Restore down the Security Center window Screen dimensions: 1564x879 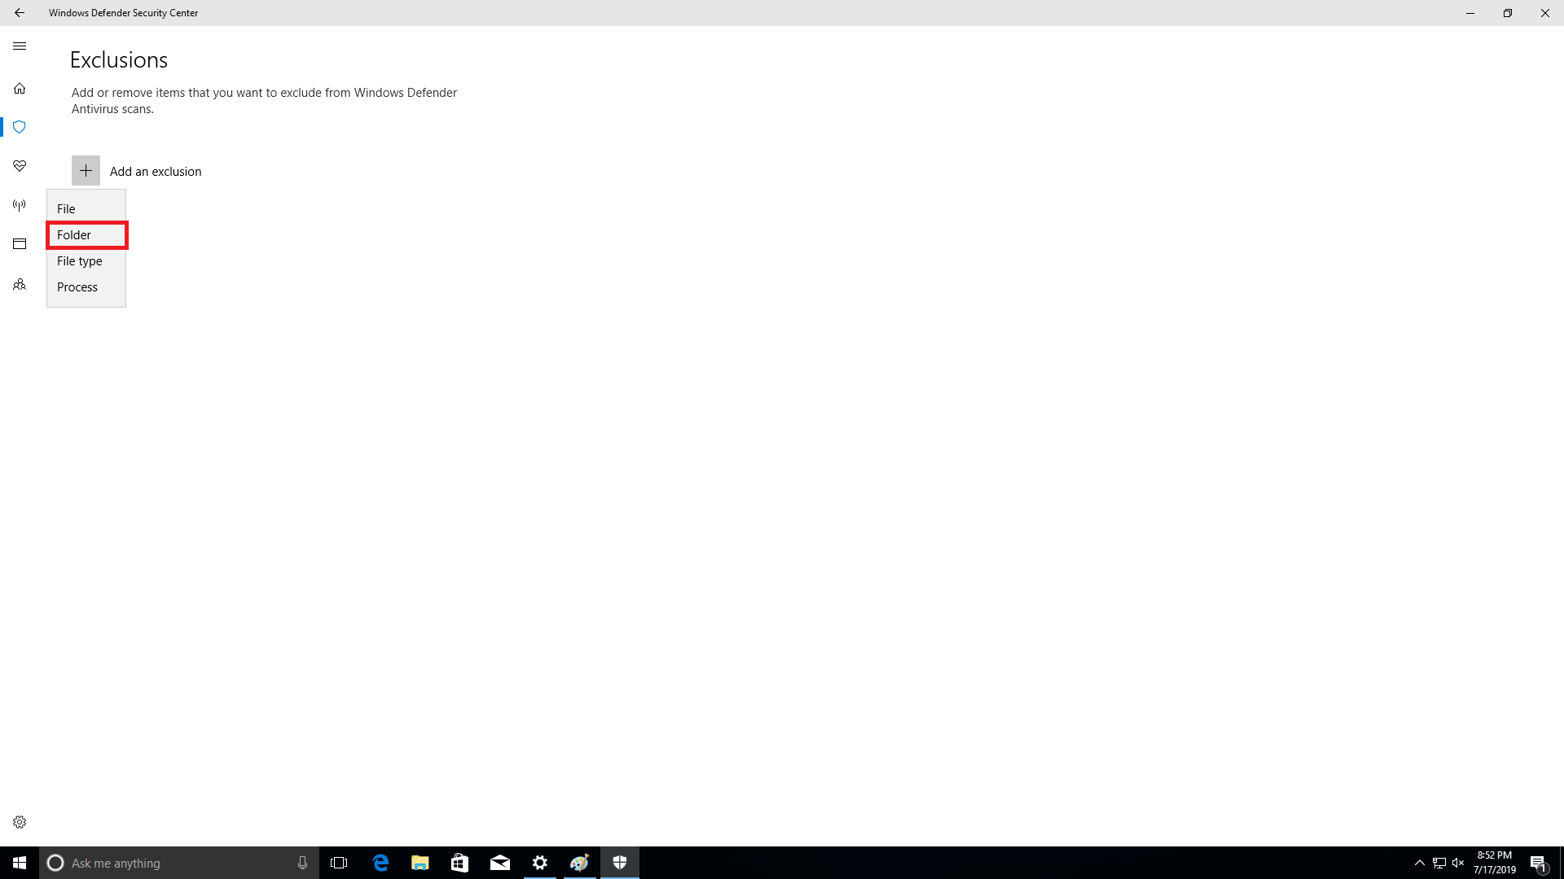click(x=1508, y=13)
